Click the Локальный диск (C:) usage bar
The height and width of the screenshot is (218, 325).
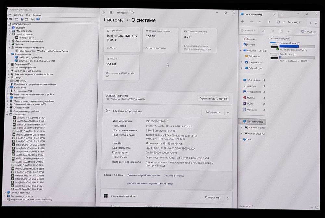coord(297,46)
